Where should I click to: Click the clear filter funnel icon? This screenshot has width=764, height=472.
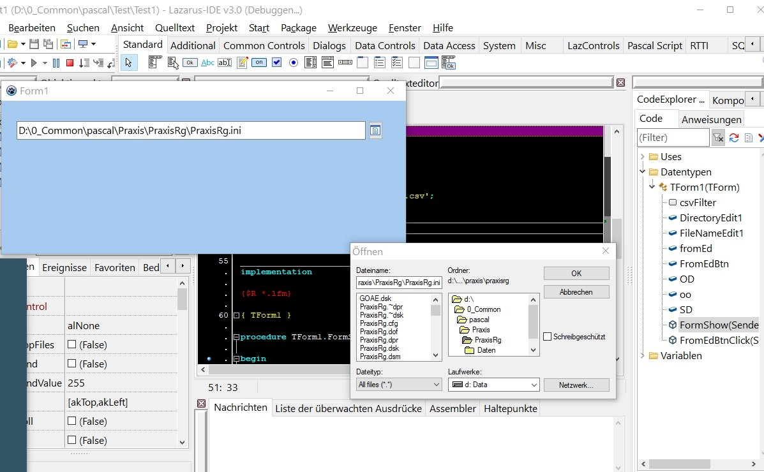coord(717,138)
